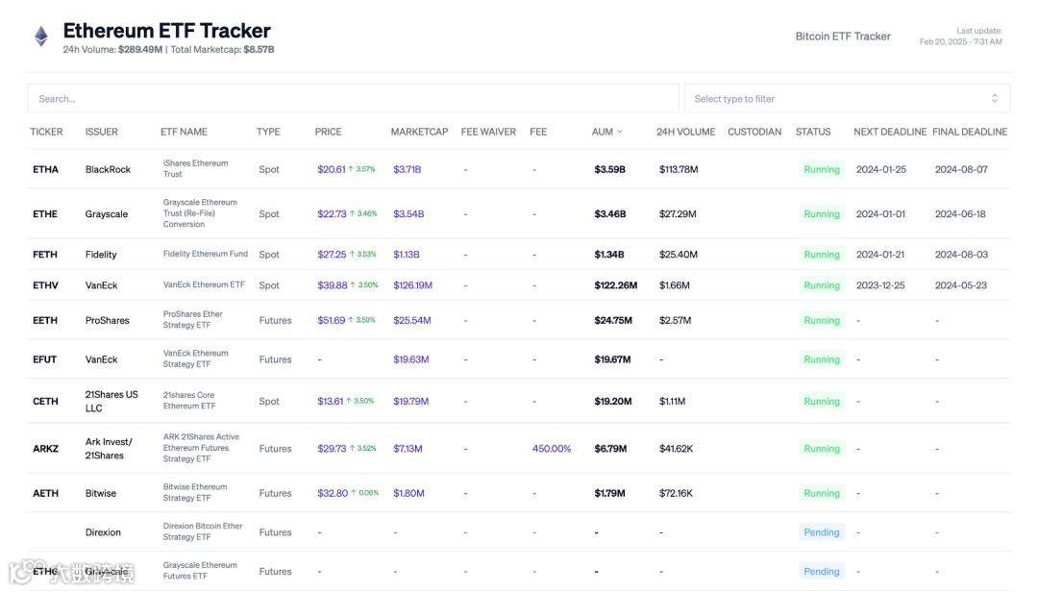The image size is (1038, 592).
Task: Open the Select type to filter dropdown
Action: pos(848,99)
